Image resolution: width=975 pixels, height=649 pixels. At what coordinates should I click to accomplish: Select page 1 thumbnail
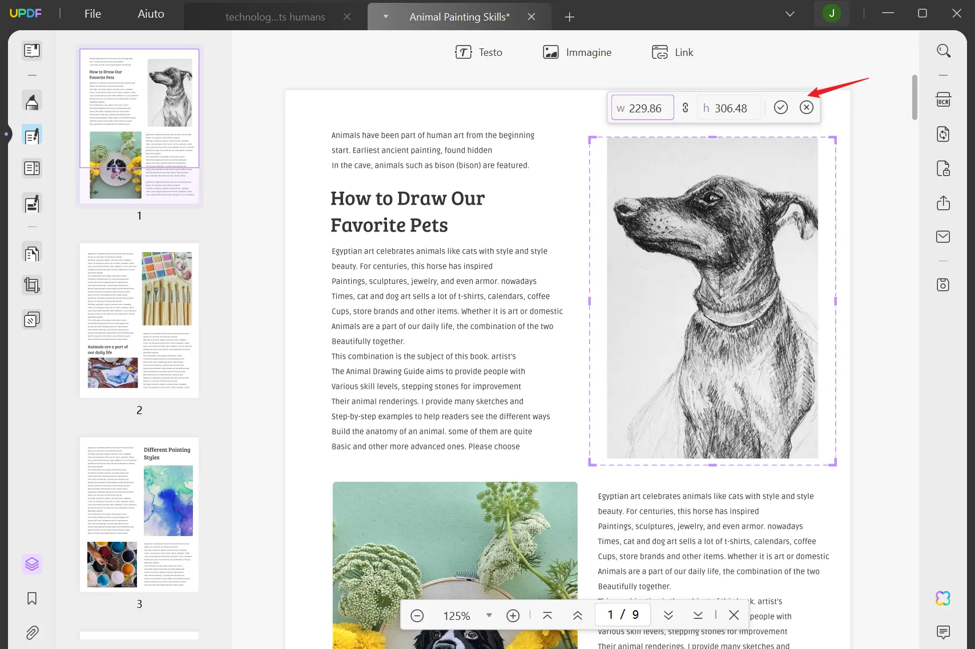(x=139, y=125)
